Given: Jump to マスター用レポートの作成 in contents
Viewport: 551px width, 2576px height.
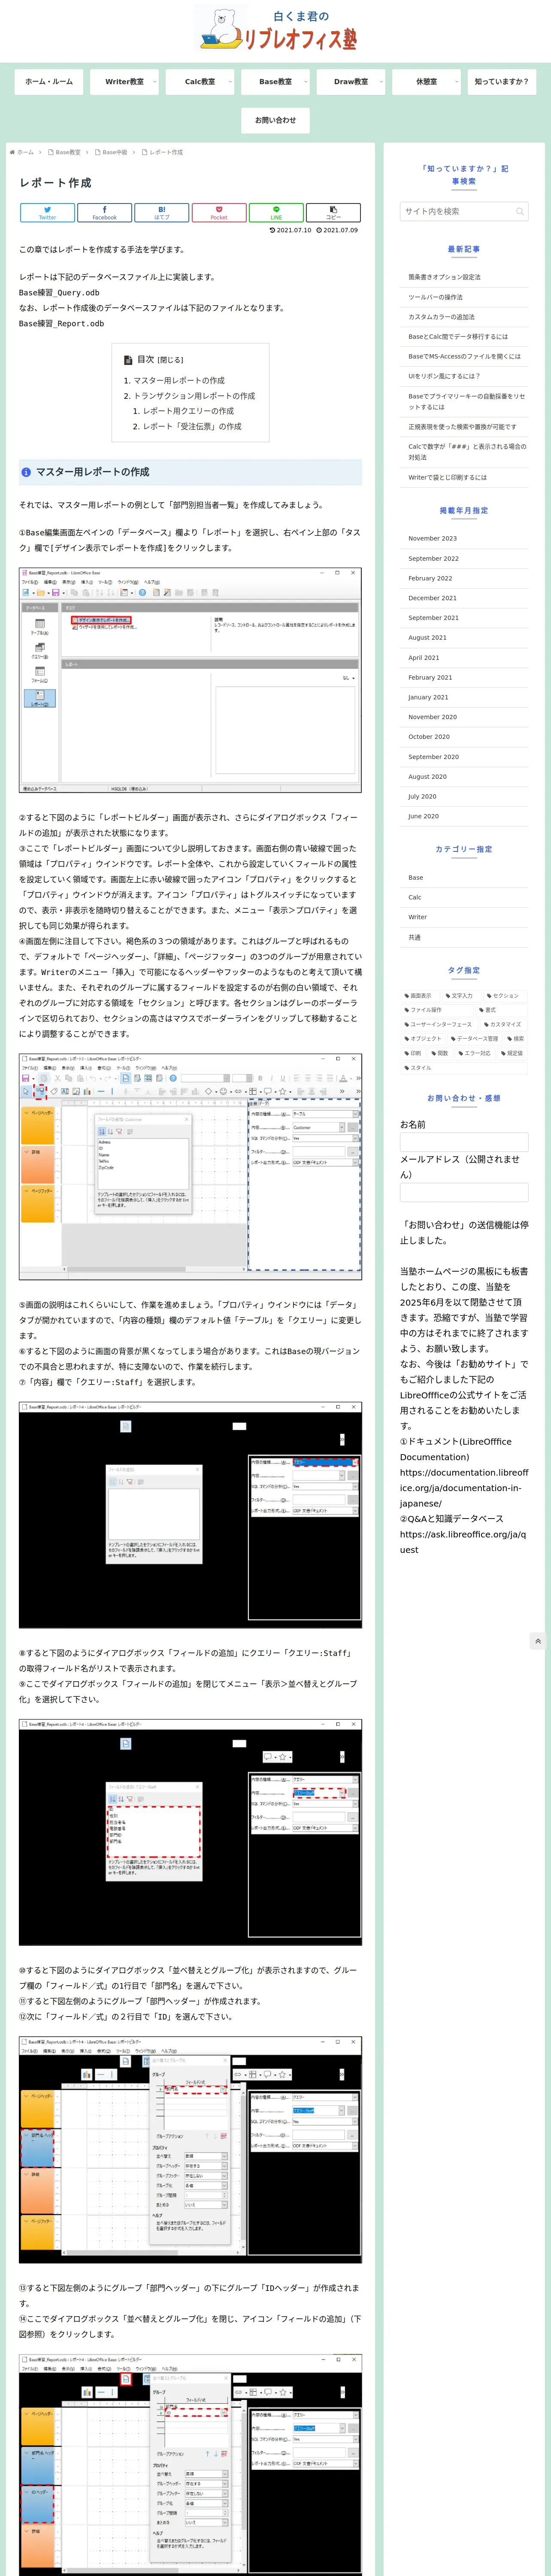Looking at the screenshot, I should [x=179, y=381].
